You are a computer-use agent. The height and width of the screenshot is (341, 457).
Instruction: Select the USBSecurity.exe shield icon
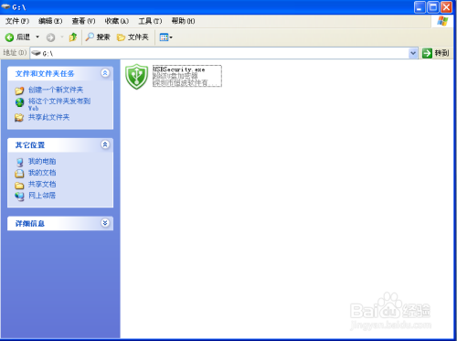point(136,77)
